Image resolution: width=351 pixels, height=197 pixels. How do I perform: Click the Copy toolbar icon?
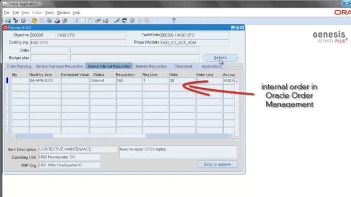[83, 21]
